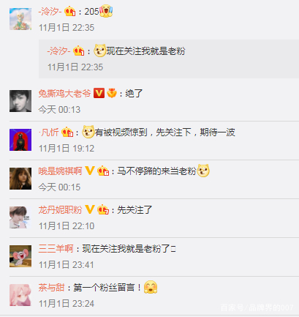Image resolution: width=299 pixels, height=317 pixels.
Task: Open the 茶与甜 username link
Action: (51, 287)
